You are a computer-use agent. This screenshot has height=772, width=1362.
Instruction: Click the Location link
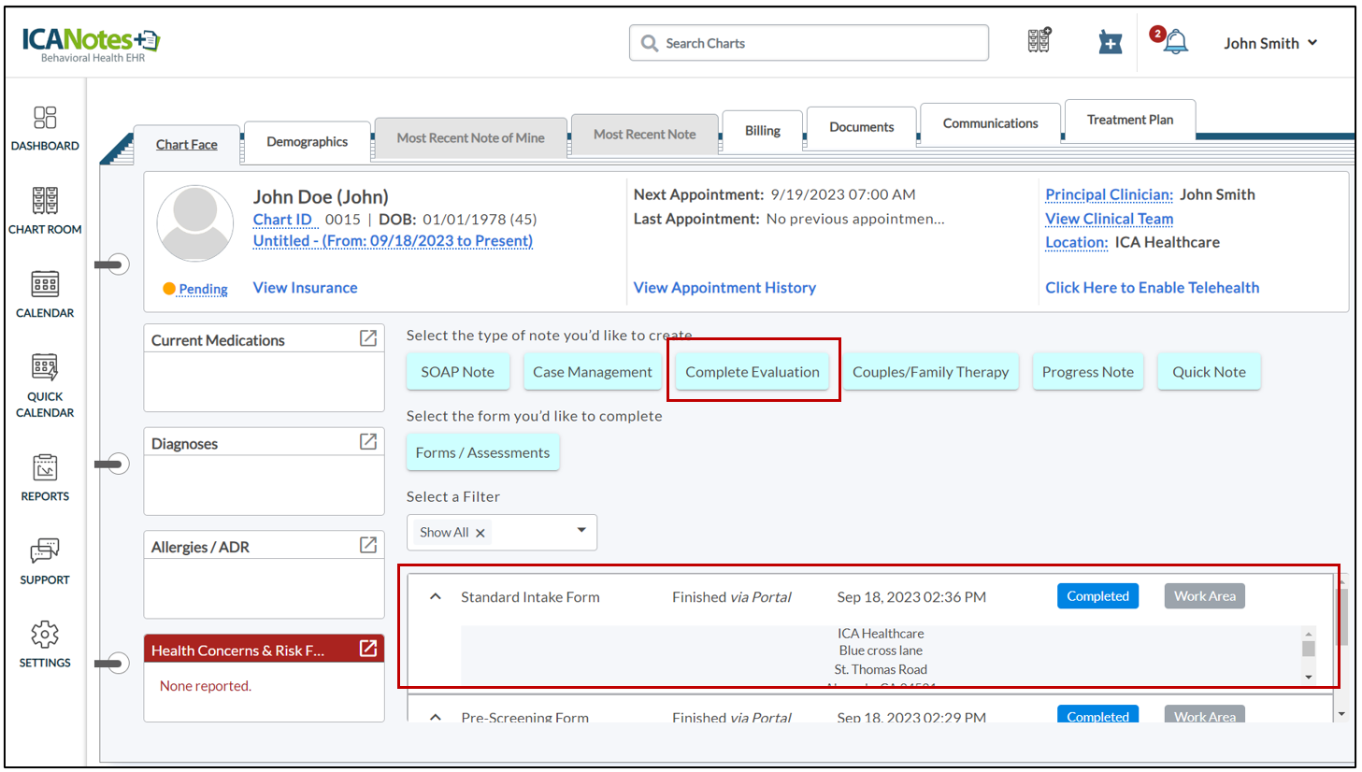[x=1076, y=242]
